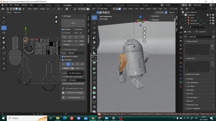Open the Mesh menu in 3D viewport
Image resolution: width=216 pixels, height=121 pixels.
(x=142, y=9)
